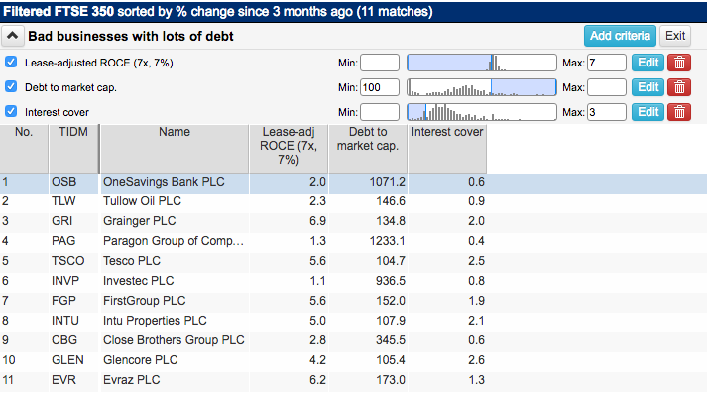Viewport: 707px width, 393px height.
Task: Click the Add criteria button
Action: click(620, 36)
